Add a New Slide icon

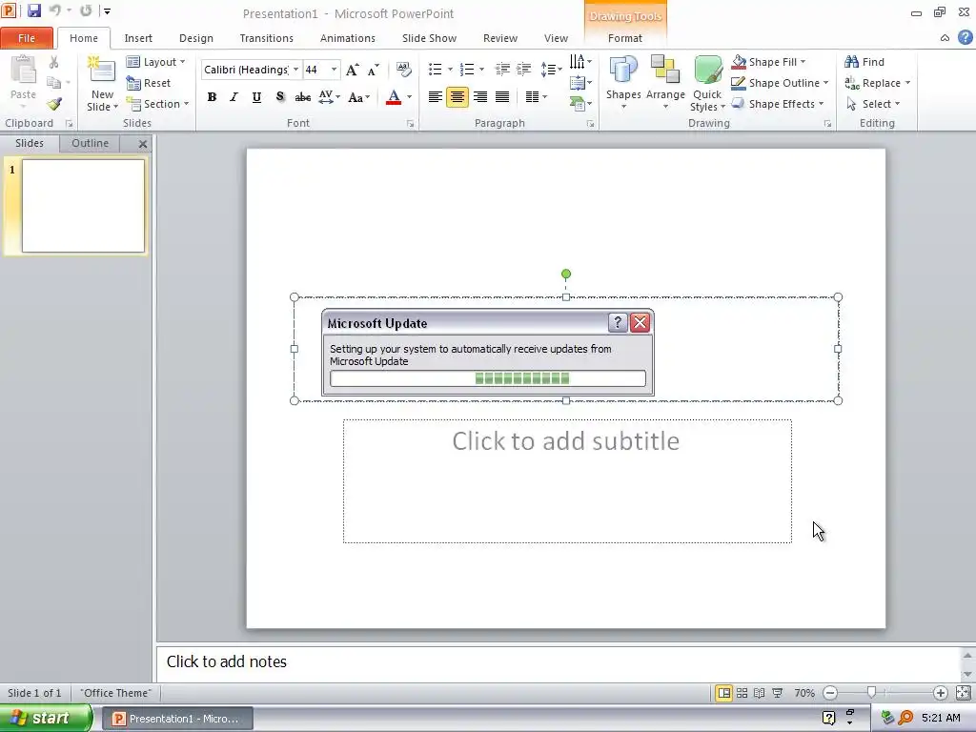101,70
